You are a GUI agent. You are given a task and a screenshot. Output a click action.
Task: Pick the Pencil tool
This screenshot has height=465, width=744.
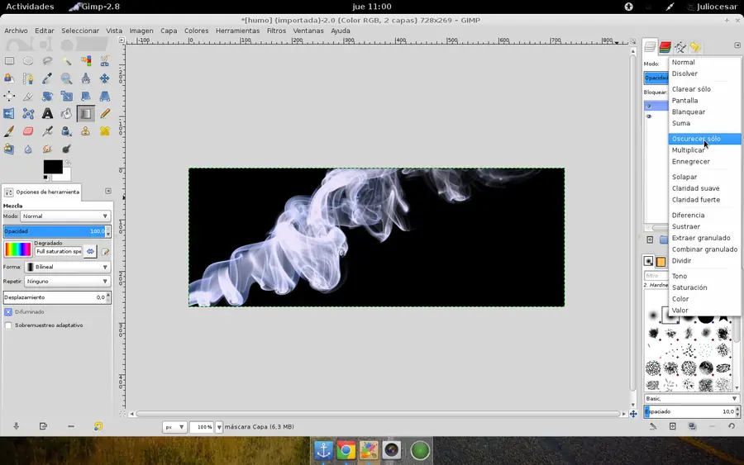point(105,114)
